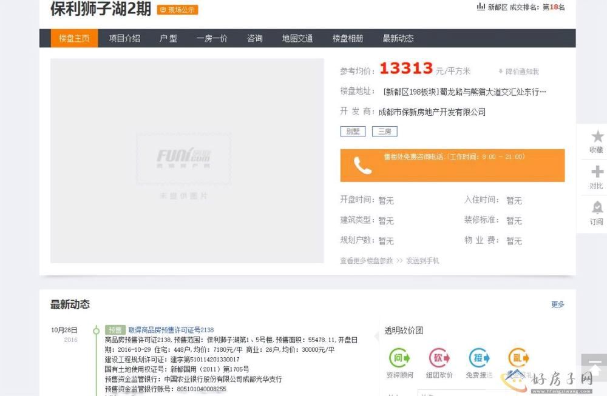Click 建字第510114201330017 permit text
This screenshot has height=396, width=607.
point(205,360)
